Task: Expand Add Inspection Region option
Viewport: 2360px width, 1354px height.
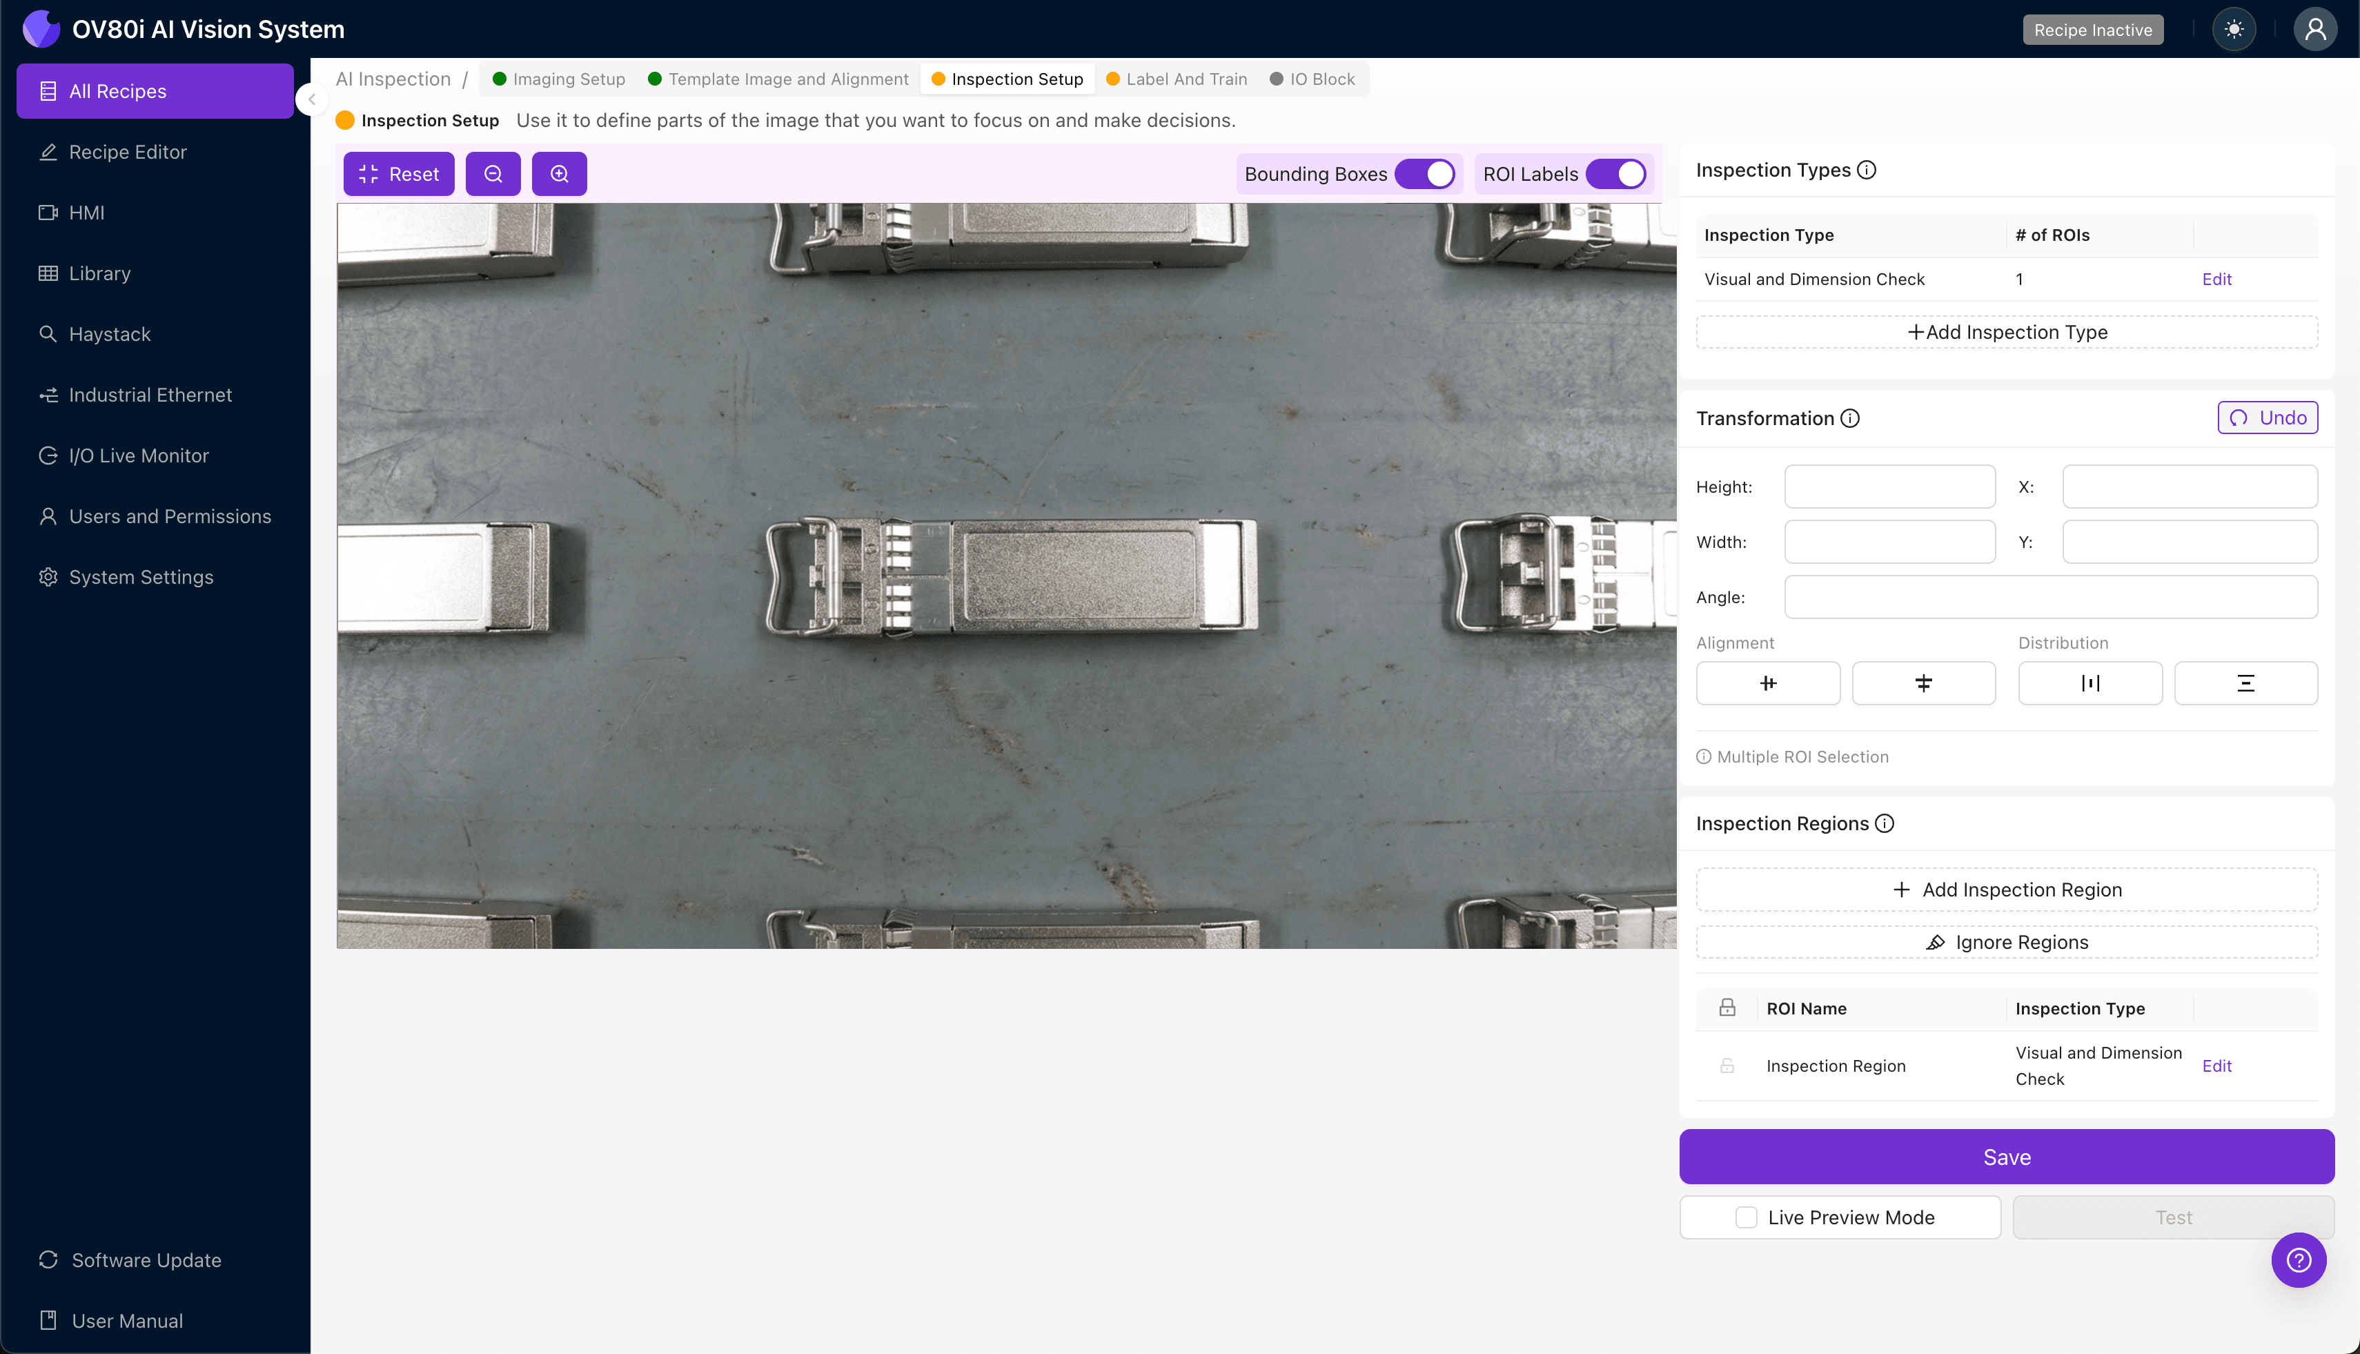Action: tap(2007, 890)
